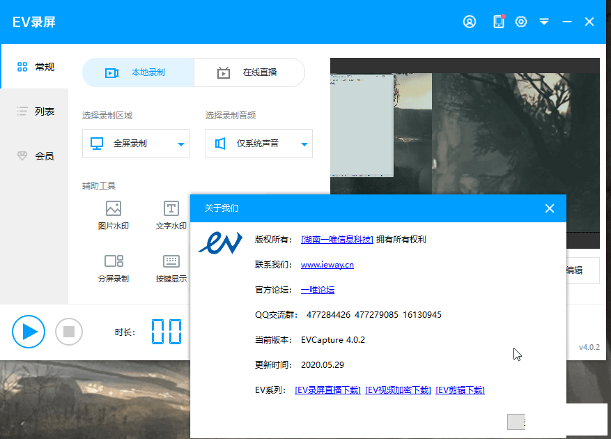
Task: Open the www.ieway.cn link
Action: (327, 265)
